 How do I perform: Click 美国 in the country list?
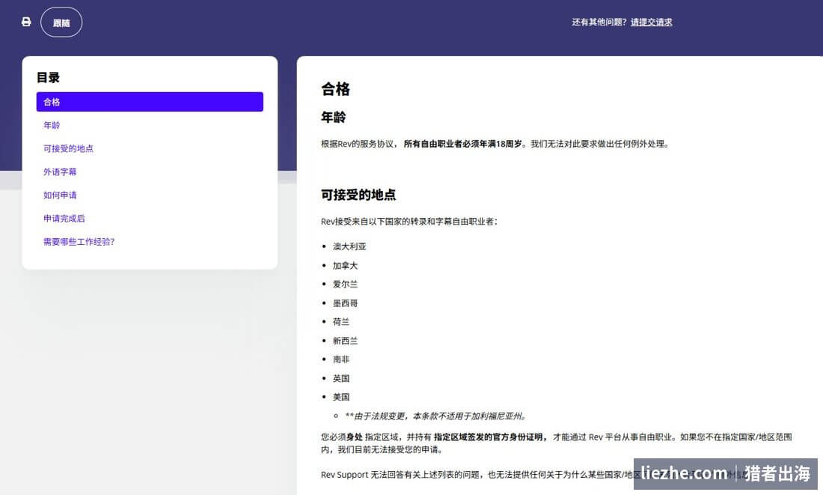coord(341,397)
